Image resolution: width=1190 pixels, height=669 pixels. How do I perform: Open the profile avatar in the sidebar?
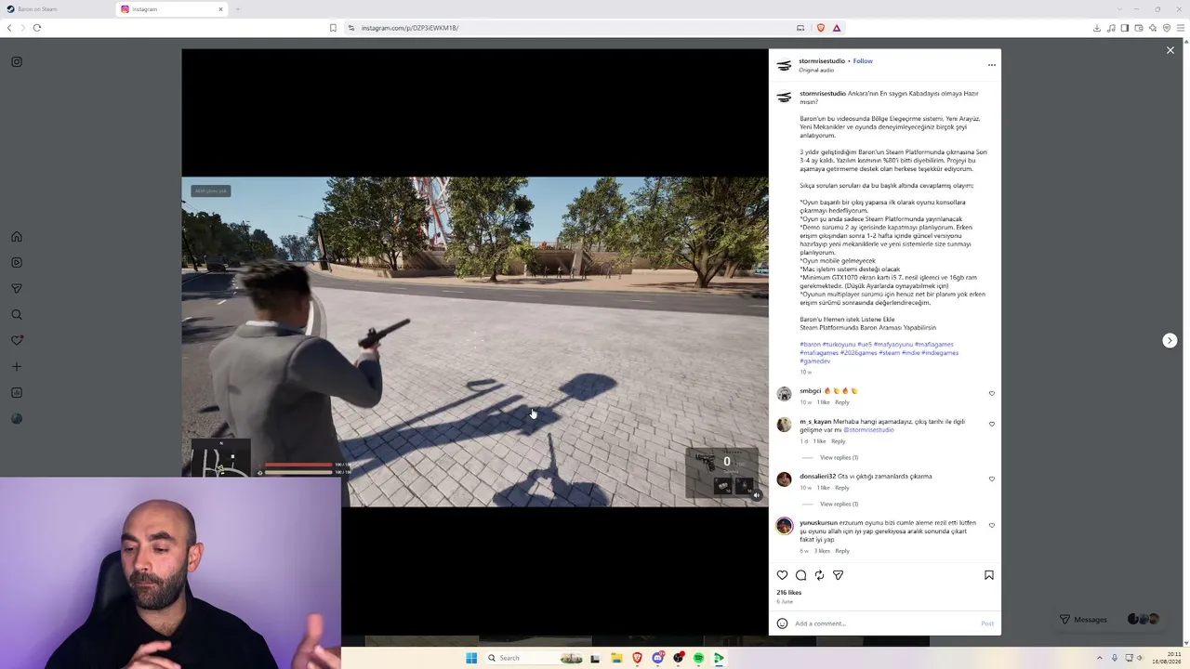(17, 419)
